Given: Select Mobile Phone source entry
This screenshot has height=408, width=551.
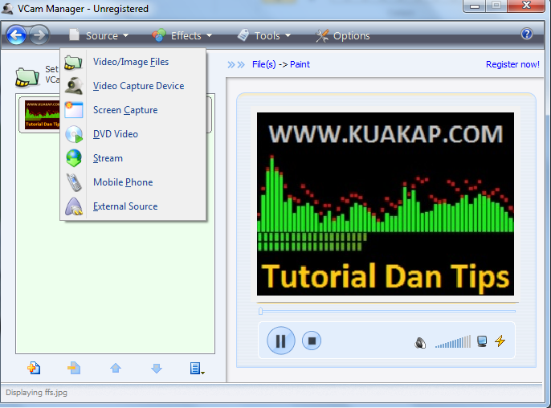Looking at the screenshot, I should click(x=133, y=182).
